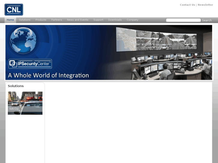
Task: Click the Contact Us link
Action: 187,5
